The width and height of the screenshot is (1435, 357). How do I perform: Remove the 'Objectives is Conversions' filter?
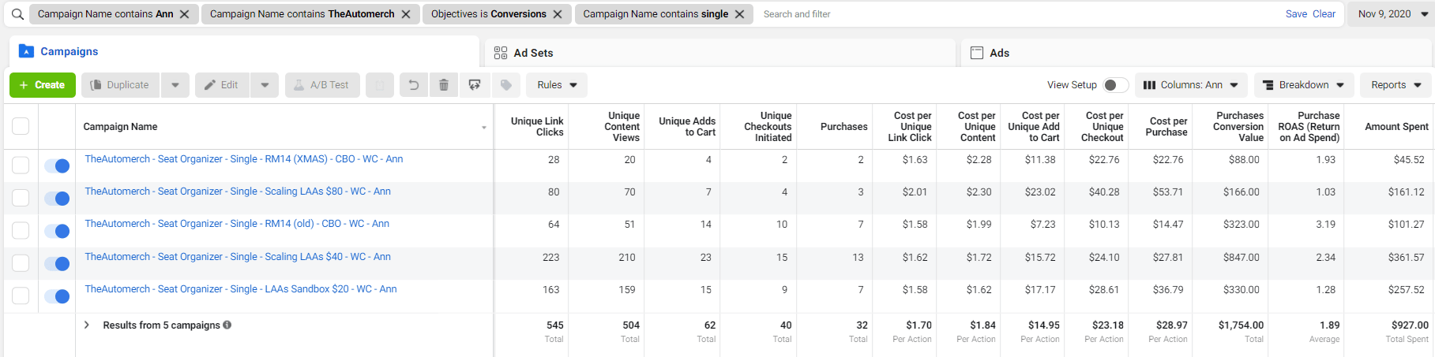point(558,14)
